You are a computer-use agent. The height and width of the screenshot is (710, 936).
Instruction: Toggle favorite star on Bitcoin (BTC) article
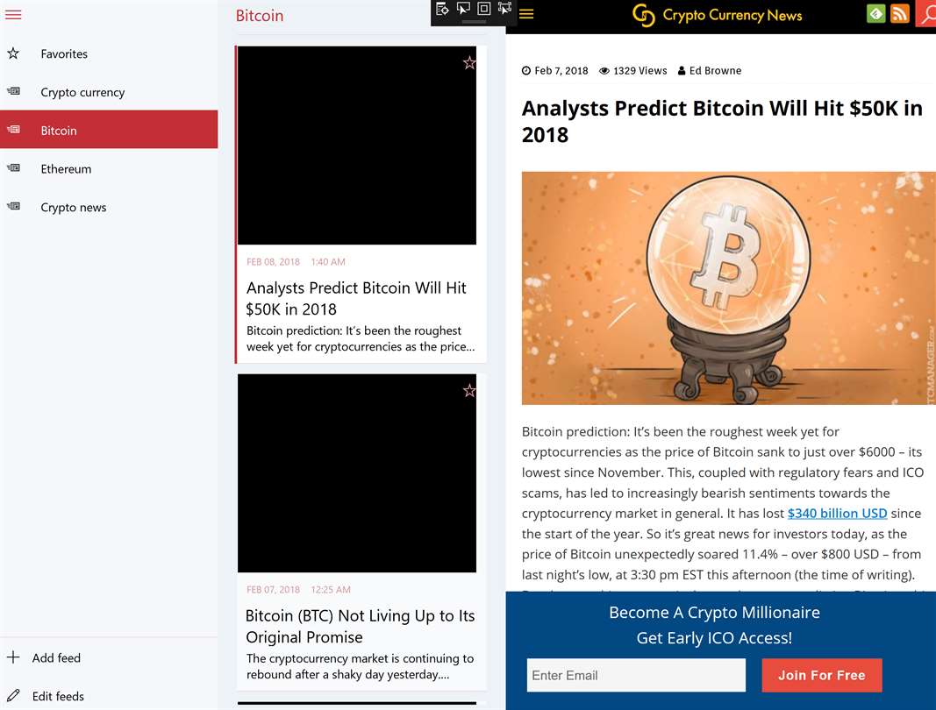click(x=469, y=391)
